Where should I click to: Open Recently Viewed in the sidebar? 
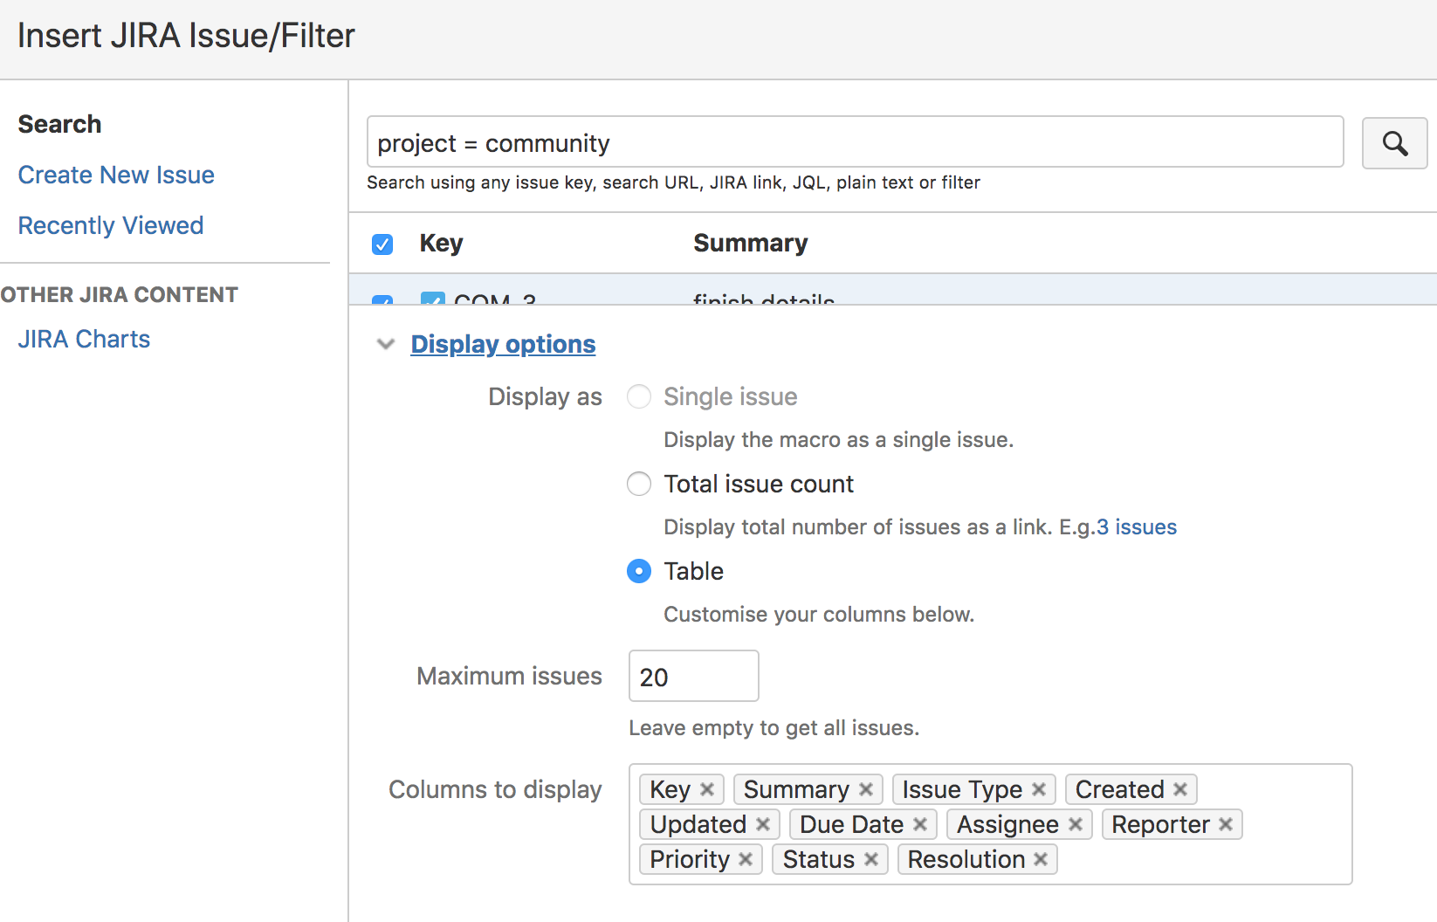[x=110, y=224]
